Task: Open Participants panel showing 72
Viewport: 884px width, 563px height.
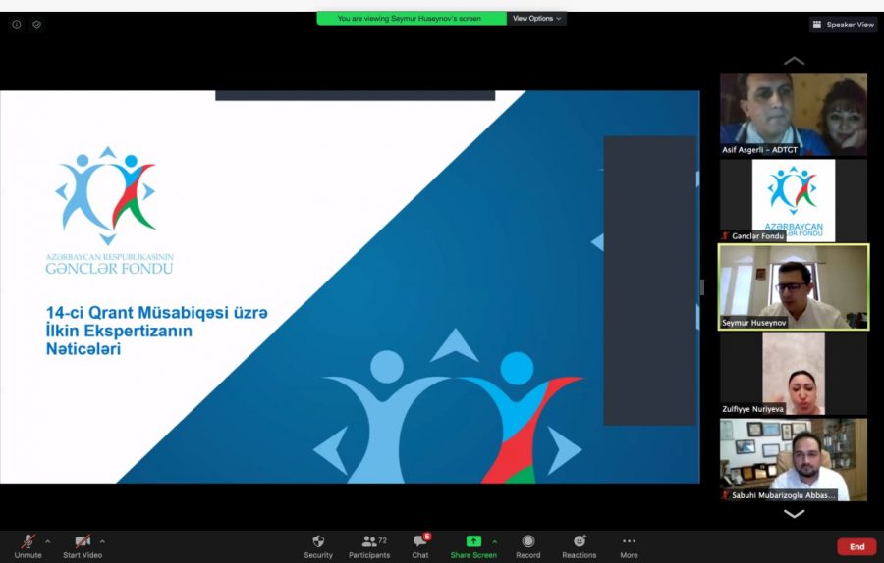Action: click(368, 546)
